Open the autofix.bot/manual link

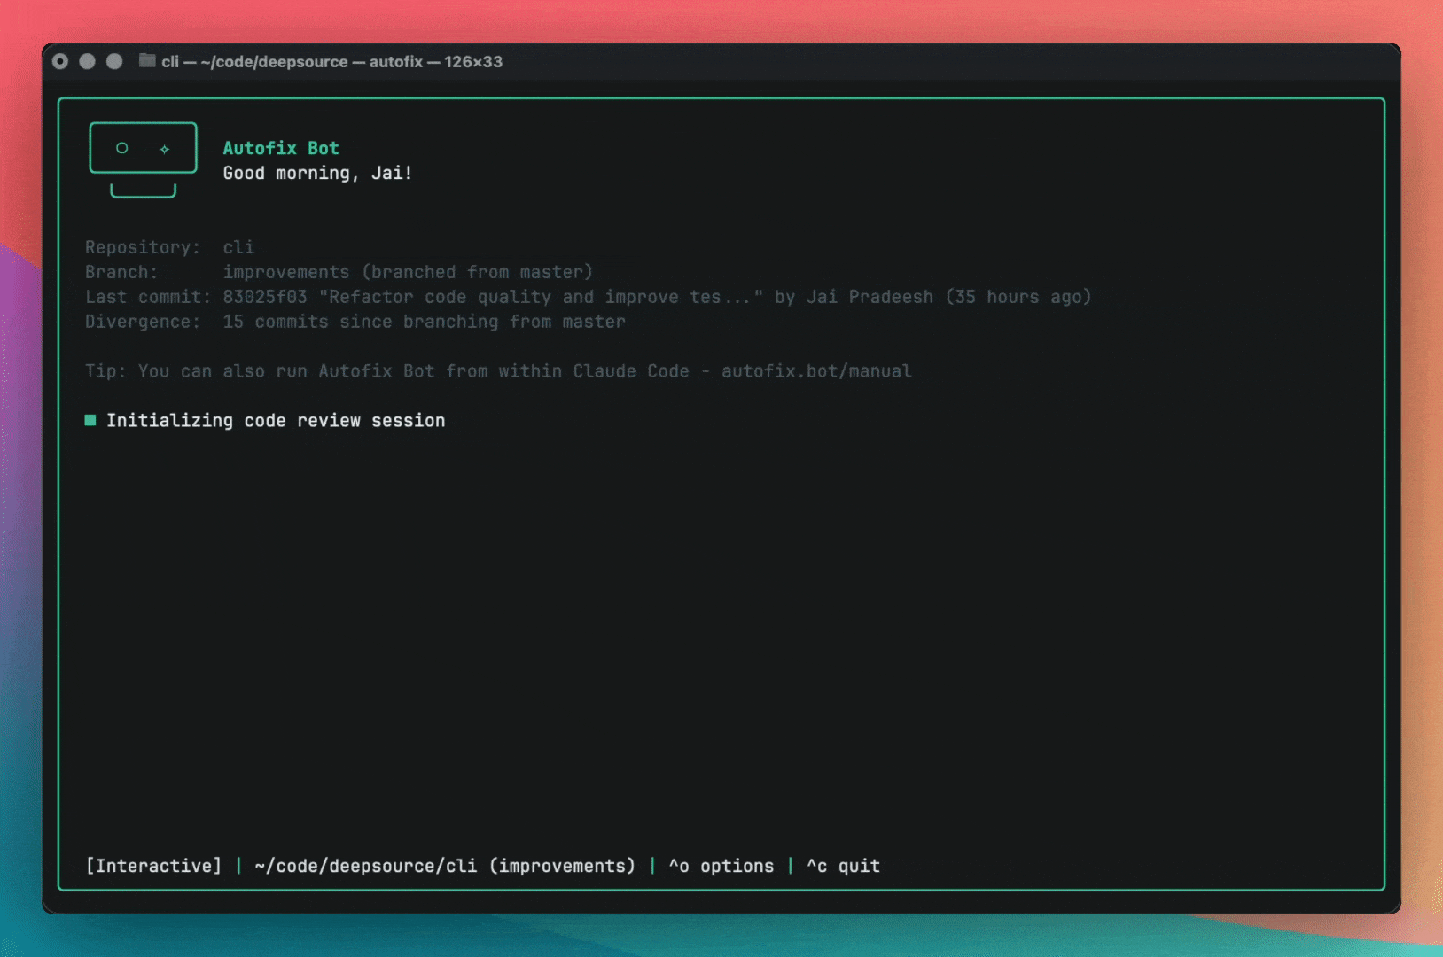[x=815, y=371]
